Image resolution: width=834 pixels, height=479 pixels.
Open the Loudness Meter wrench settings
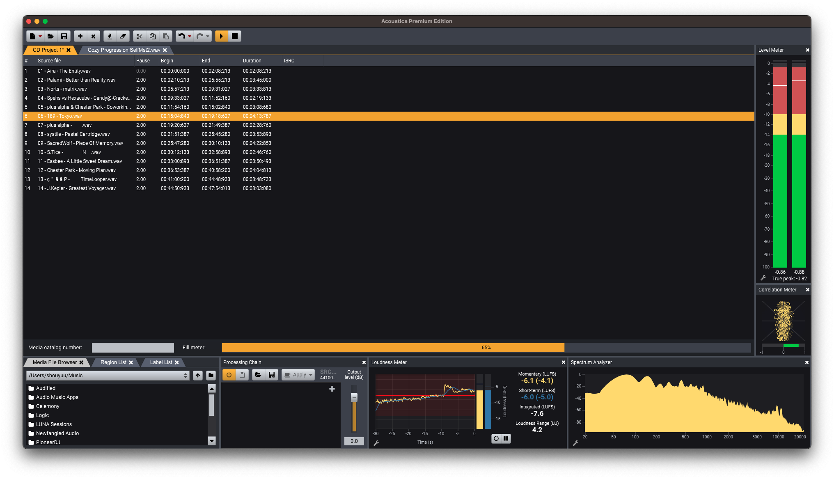[376, 443]
